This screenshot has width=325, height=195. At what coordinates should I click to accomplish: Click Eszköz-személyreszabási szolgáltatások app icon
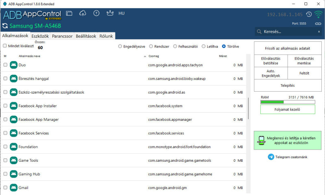pos(14,92)
